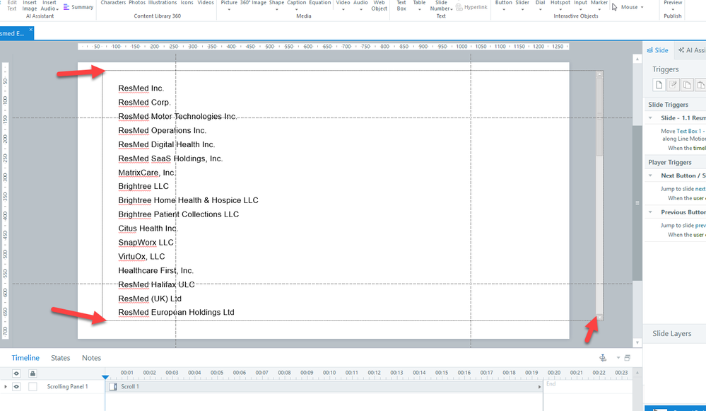Insert an Equation
Viewport: 706px width, 411px height.
(x=319, y=3)
